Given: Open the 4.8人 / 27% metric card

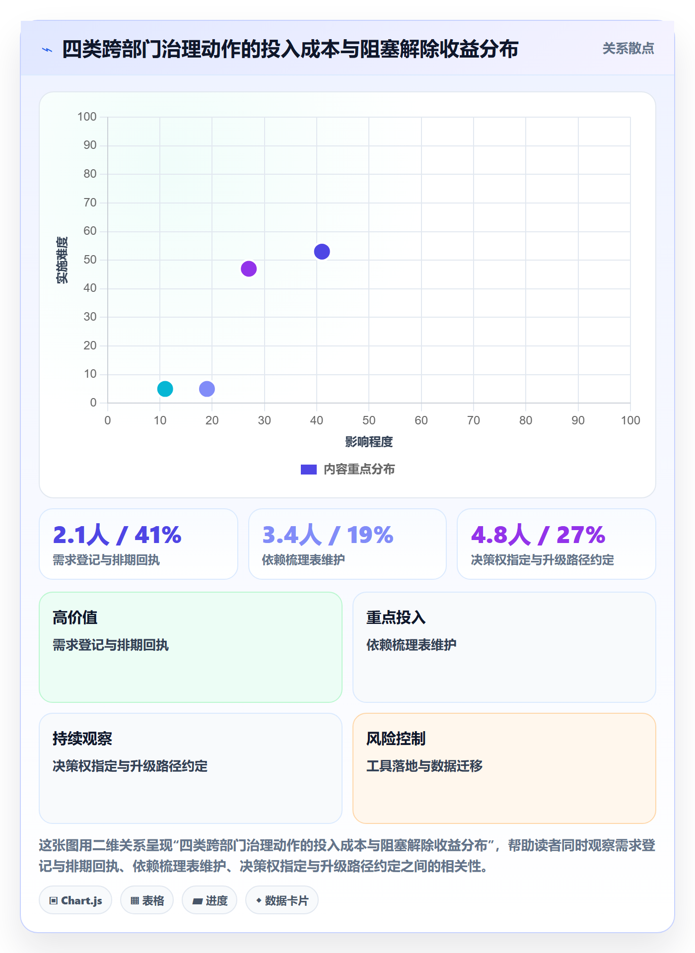Looking at the screenshot, I should click(556, 544).
